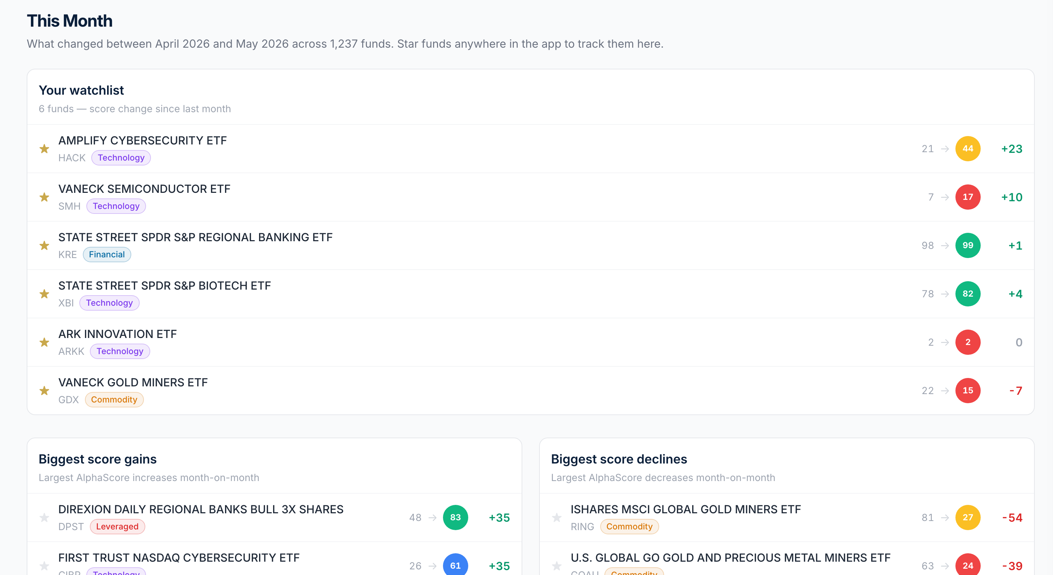Click the HACK ticker symbol
Screen dimensions: 1053x575
point(72,158)
